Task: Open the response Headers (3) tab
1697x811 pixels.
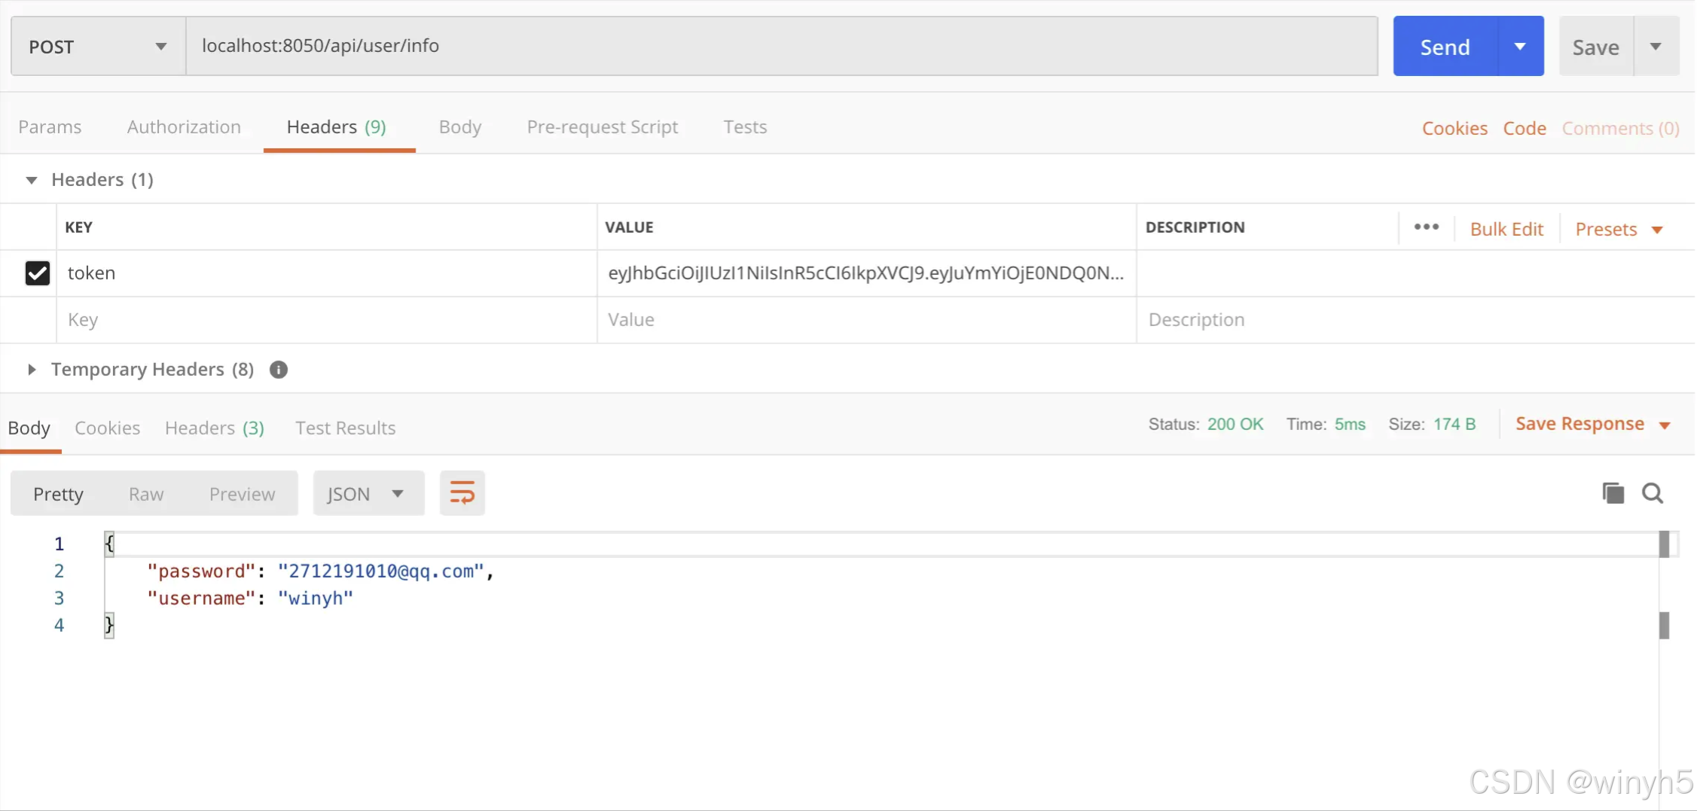Action: 215,428
